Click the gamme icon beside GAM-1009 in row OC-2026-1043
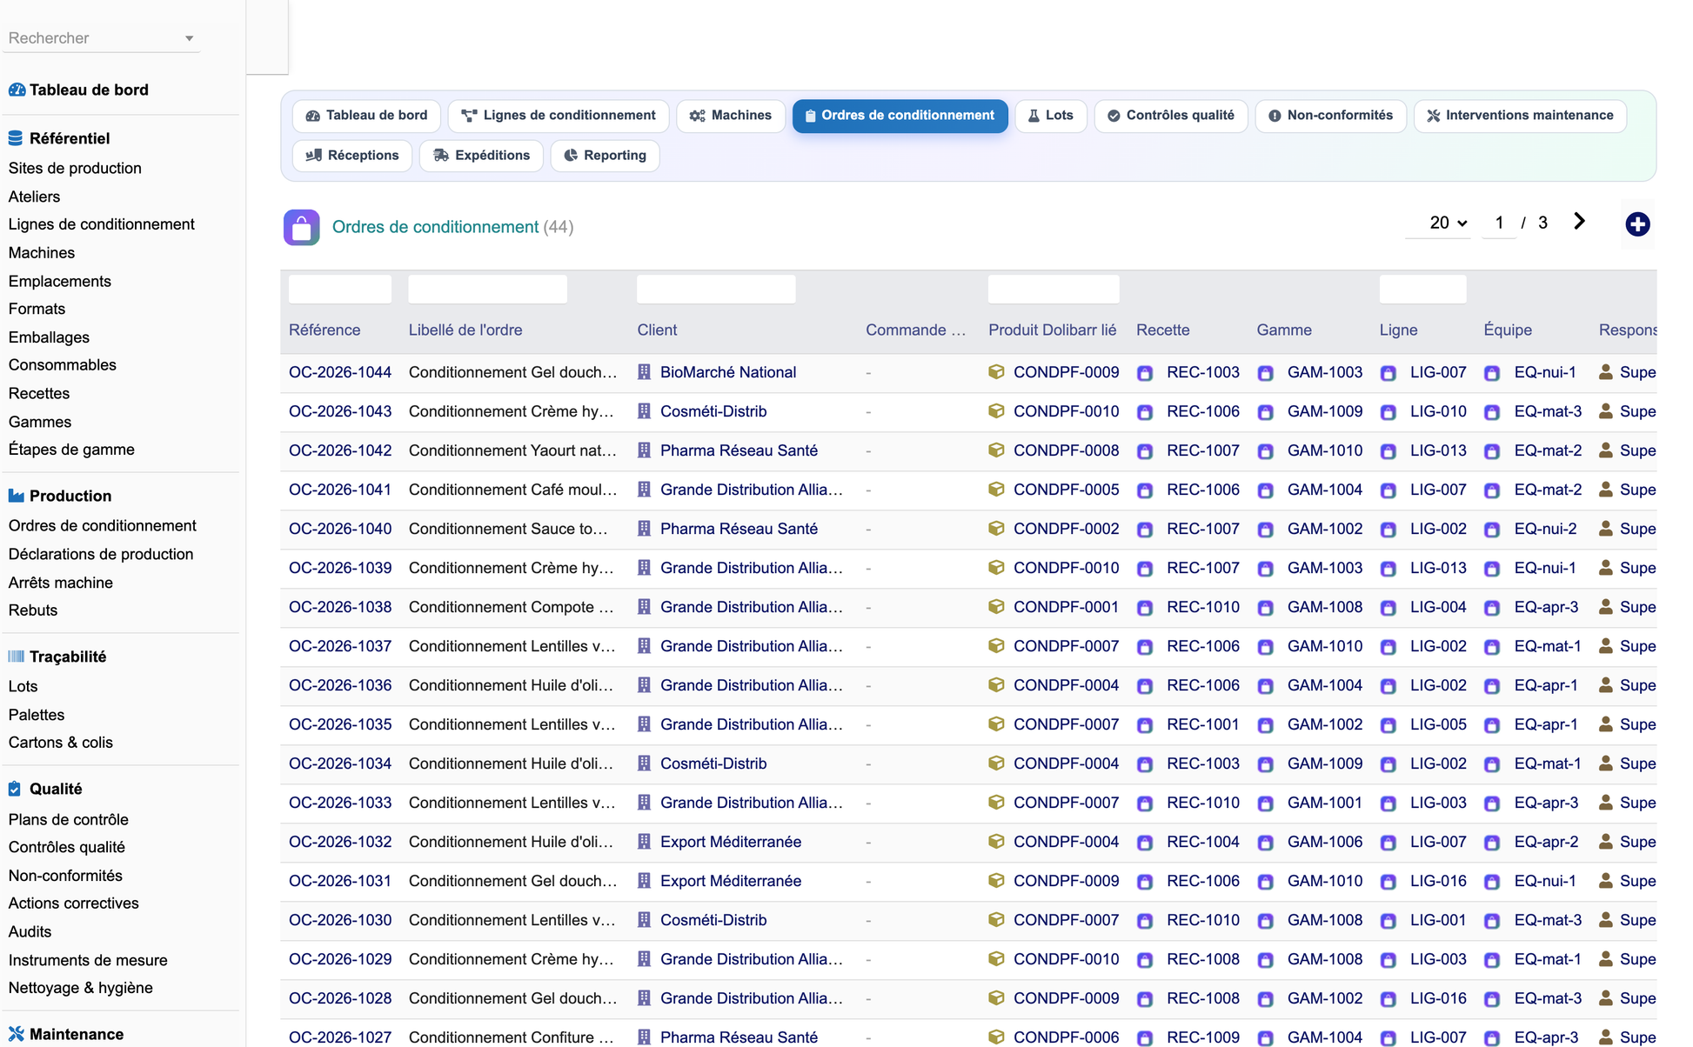The image size is (1693, 1047). point(1266,412)
